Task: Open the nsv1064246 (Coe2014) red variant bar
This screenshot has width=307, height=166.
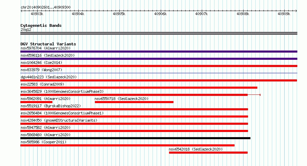Action: [x=159, y=66]
